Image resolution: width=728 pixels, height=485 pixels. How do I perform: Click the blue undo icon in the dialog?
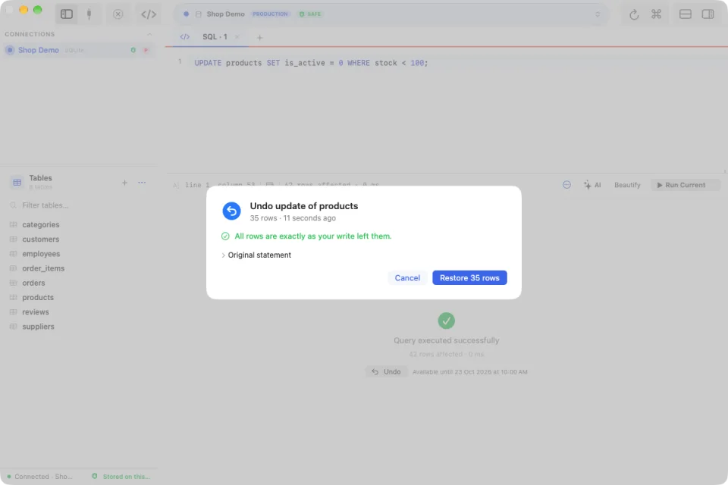tap(232, 211)
